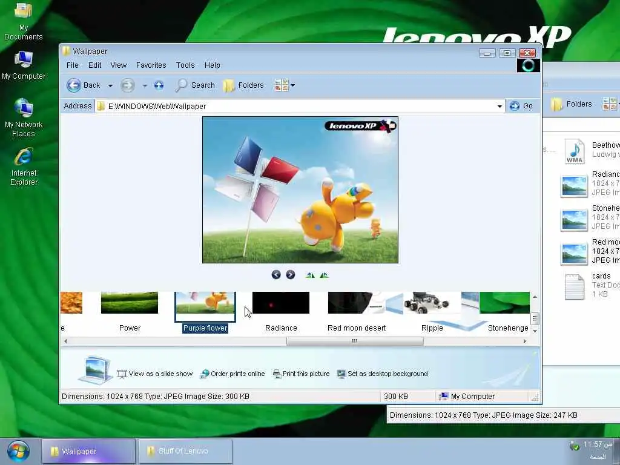The image size is (620, 465).
Task: Select the Stonehenge wallpaper thumbnail
Action: pyautogui.click(x=504, y=303)
